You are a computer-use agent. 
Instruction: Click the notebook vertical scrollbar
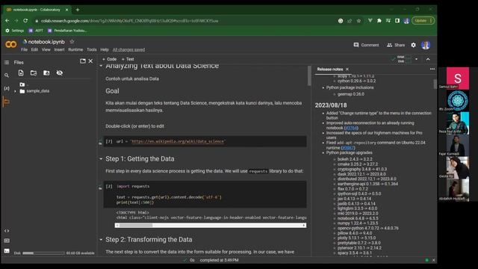tap(309, 75)
